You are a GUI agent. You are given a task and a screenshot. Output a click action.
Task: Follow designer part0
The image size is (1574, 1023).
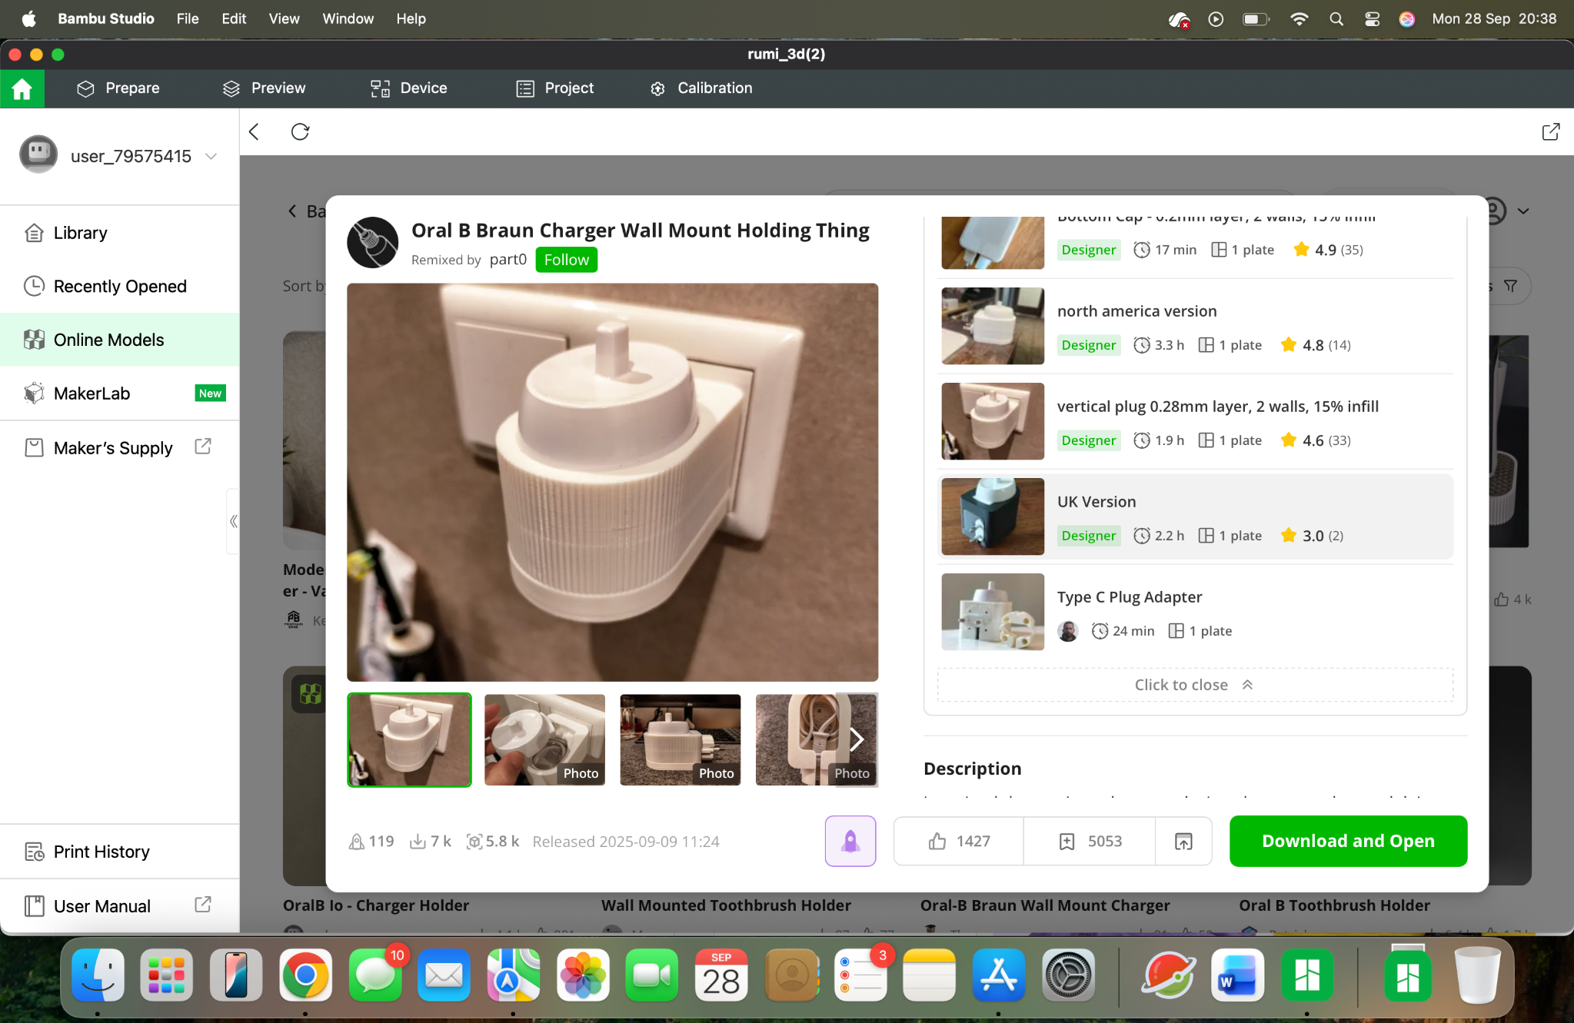(x=567, y=260)
